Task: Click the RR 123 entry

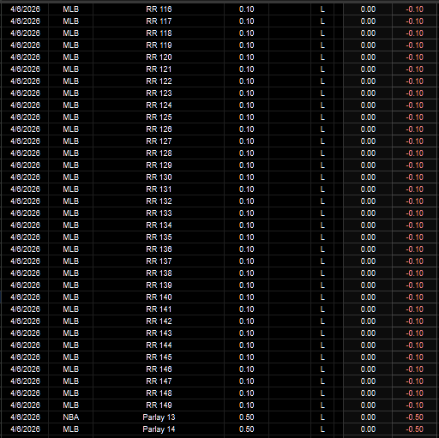Action: (159, 93)
